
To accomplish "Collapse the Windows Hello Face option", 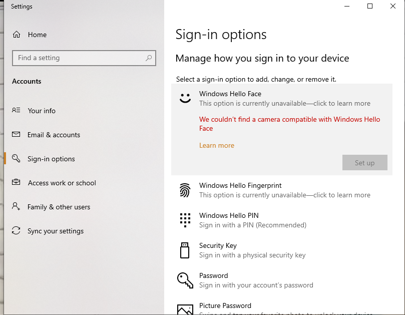I will click(281, 99).
